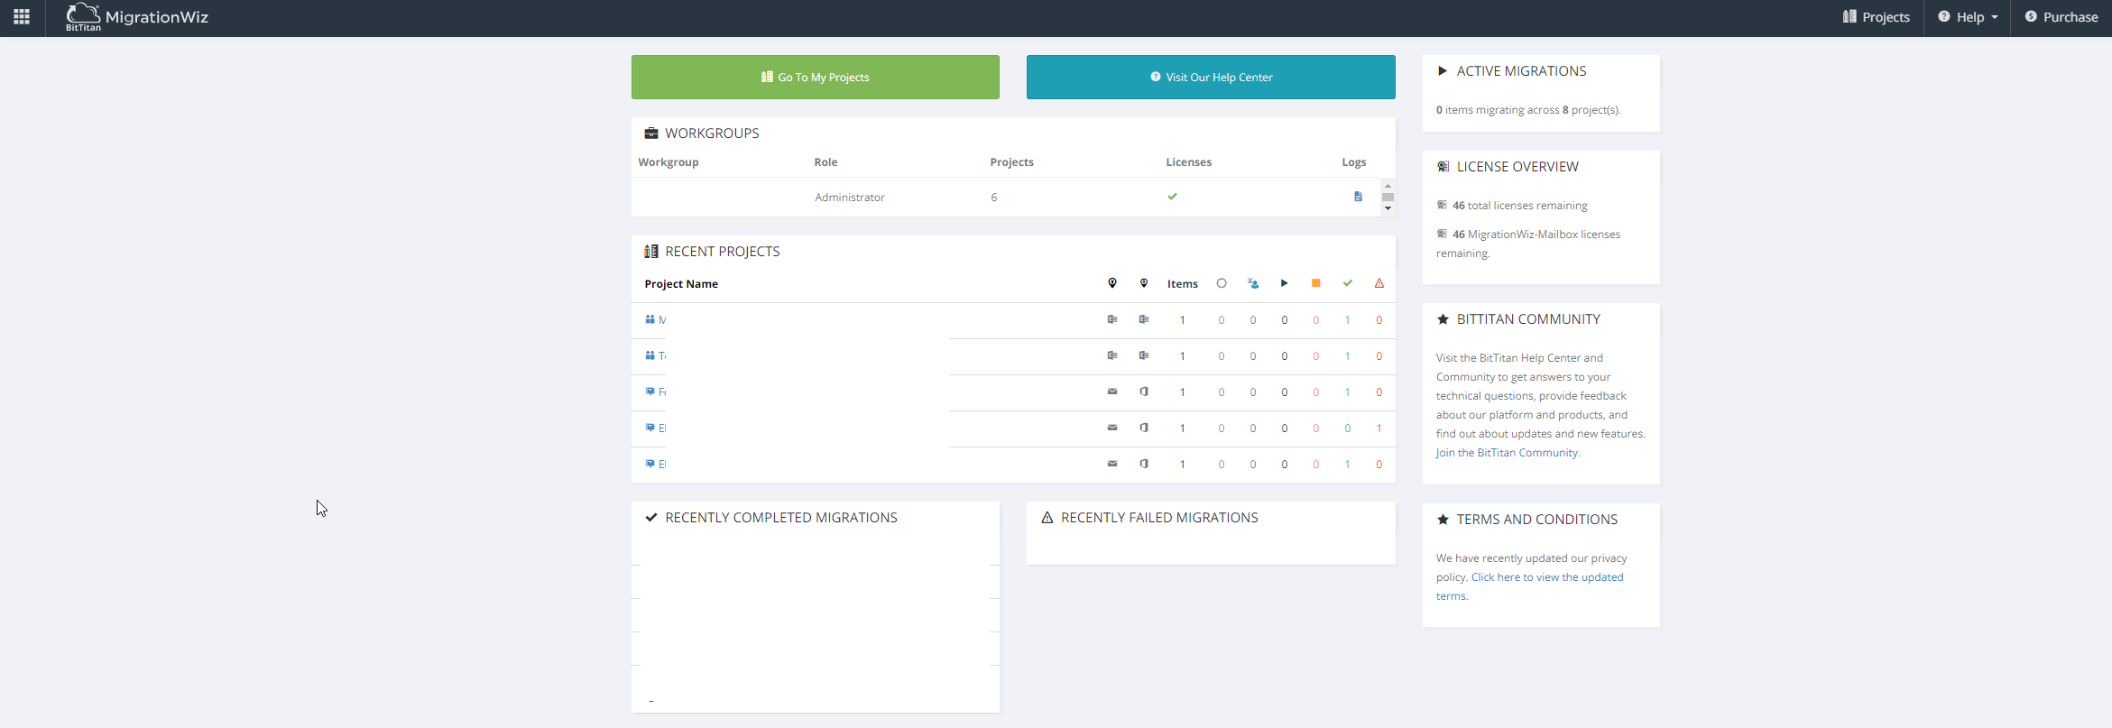Click the first location-pin column header icon
This screenshot has width=2112, height=728.
(x=1112, y=283)
